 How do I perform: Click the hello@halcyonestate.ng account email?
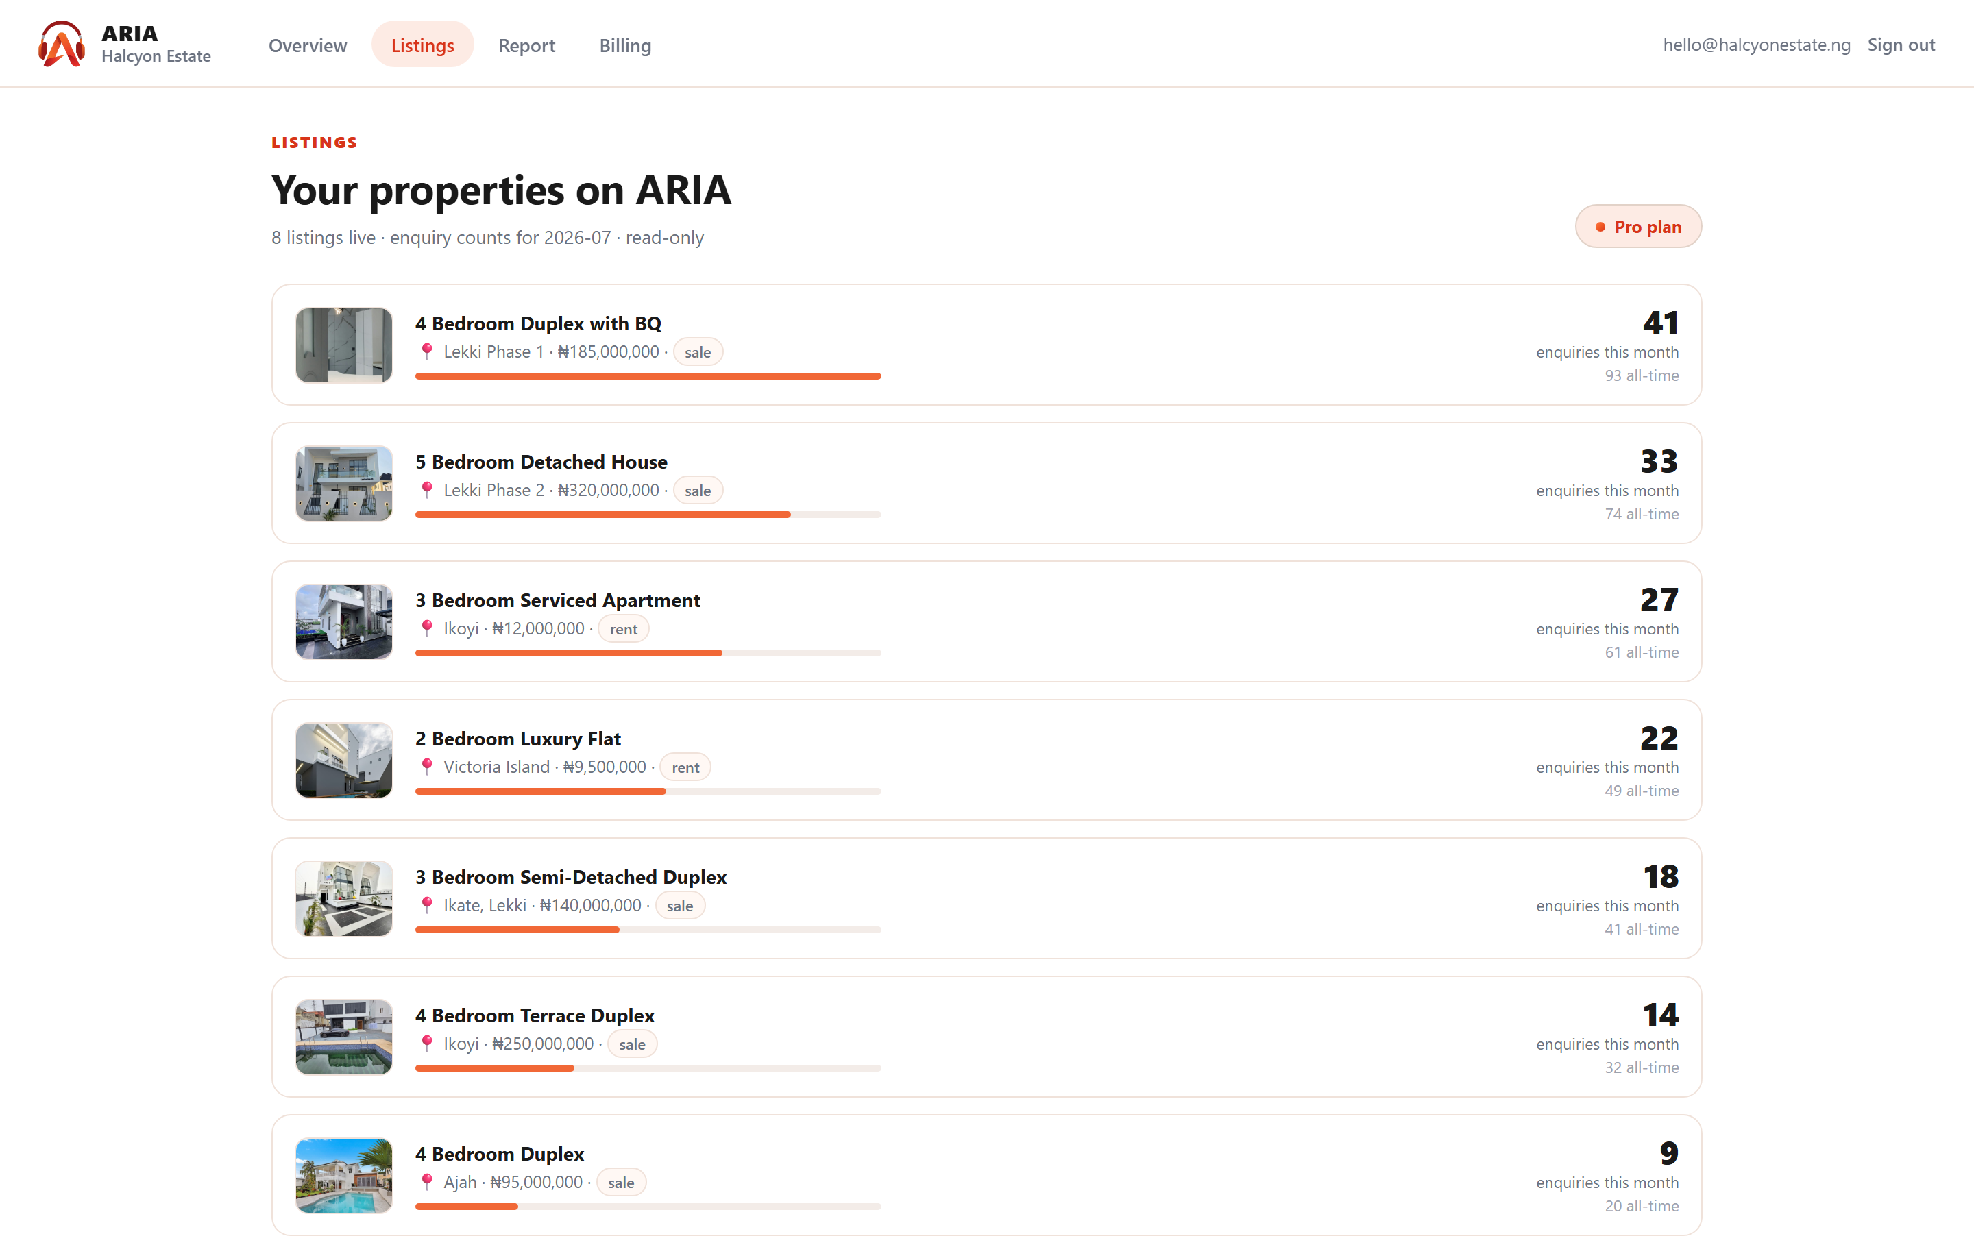[1756, 45]
